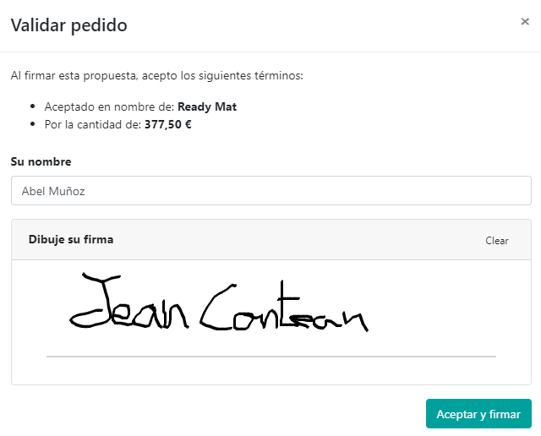Click the empty header space left of Clear
The image size is (541, 436).
(296, 240)
